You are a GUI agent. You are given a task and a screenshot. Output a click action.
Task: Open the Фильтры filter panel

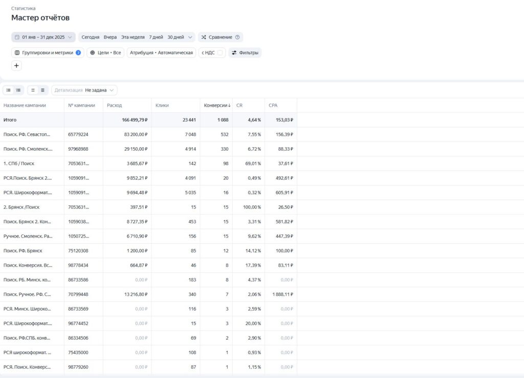245,53
